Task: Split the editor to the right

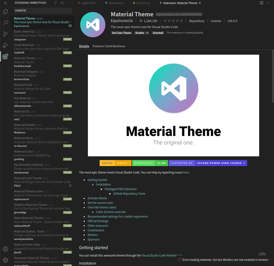Action: pyautogui.click(x=261, y=3)
